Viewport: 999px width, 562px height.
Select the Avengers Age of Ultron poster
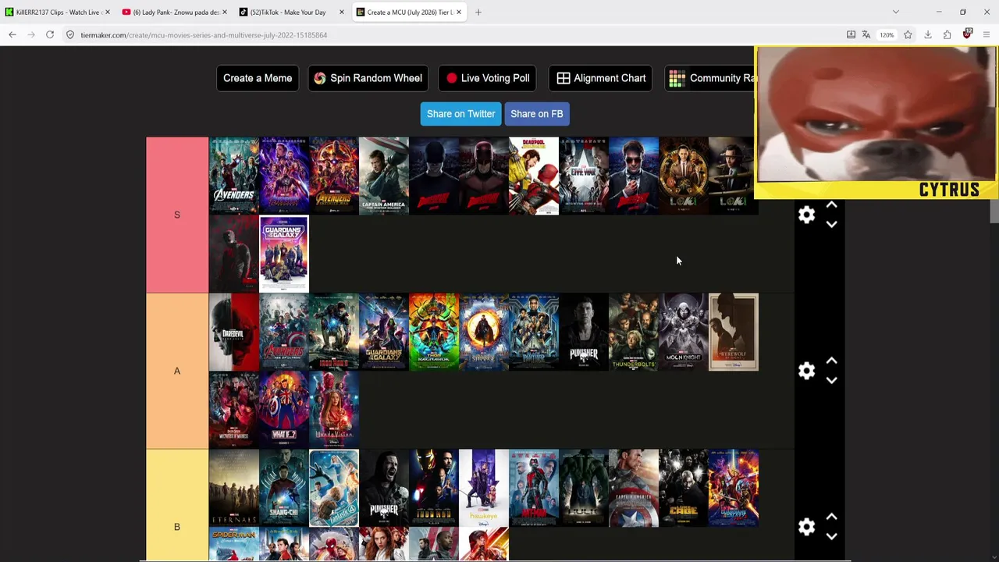point(284,332)
